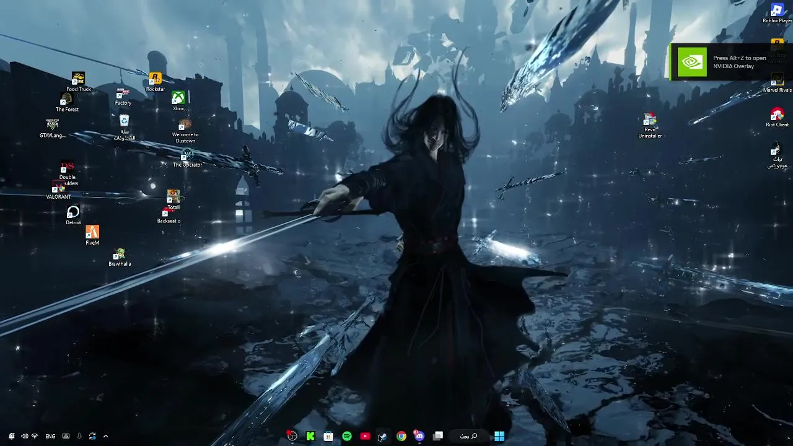Open Spotify from the taskbar
Image resolution: width=793 pixels, height=446 pixels.
tap(347, 436)
